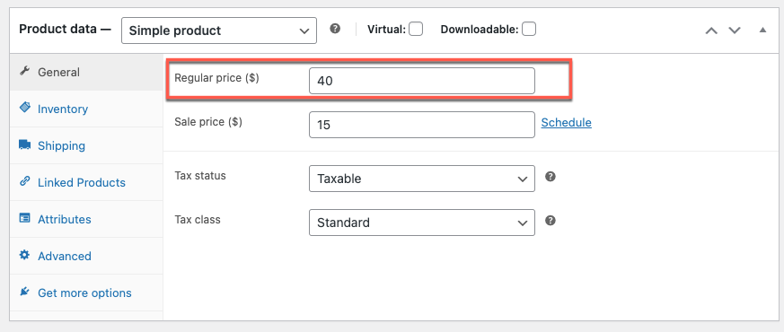This screenshot has width=784, height=332.
Task: Click the Schedule link next to sale price
Action: pyautogui.click(x=566, y=122)
